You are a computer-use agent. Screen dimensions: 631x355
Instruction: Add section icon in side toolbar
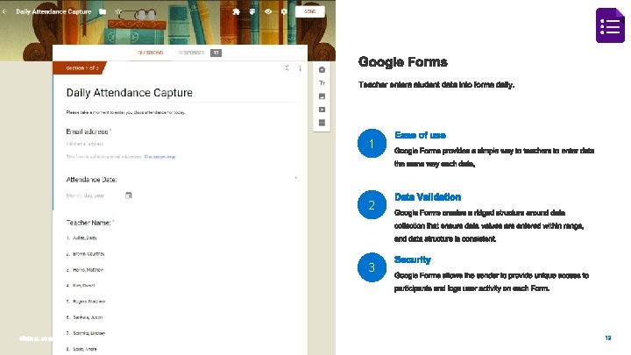coord(322,123)
